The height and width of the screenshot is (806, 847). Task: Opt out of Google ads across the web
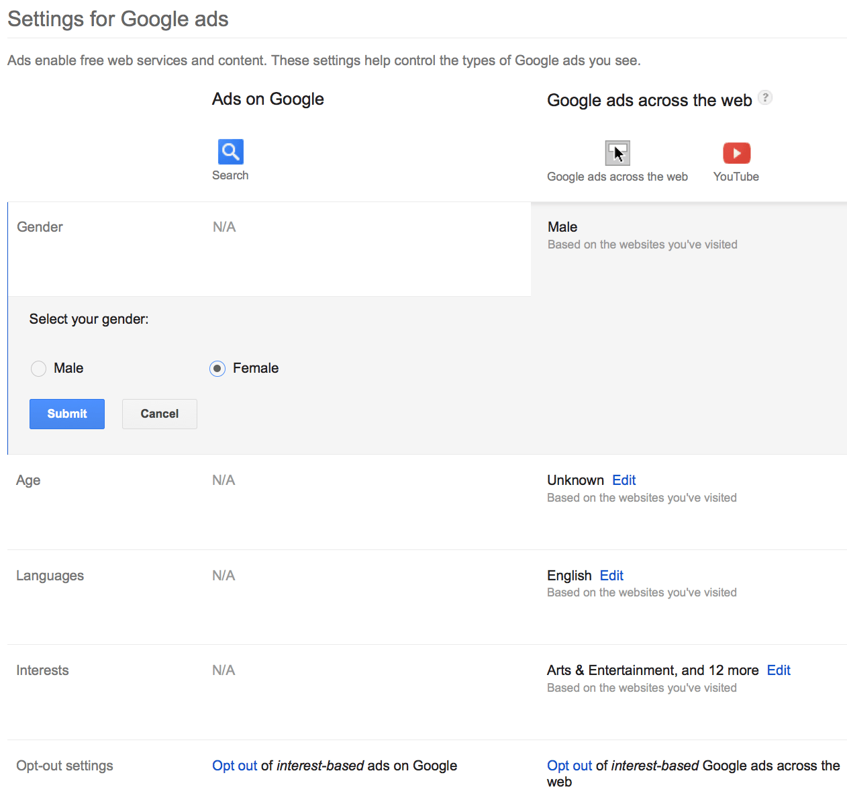570,766
